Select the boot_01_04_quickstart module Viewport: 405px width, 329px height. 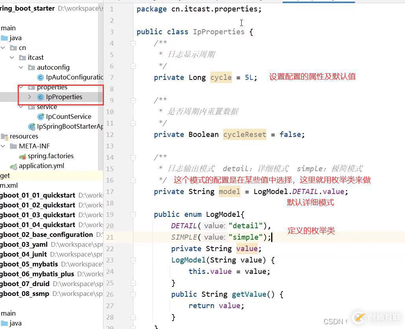pyautogui.click(x=37, y=225)
